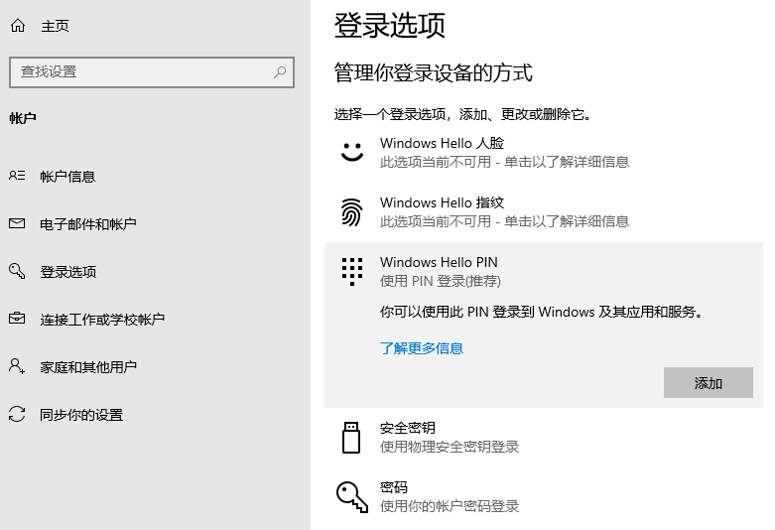Click the PIN keypad dots icon
775x530 pixels.
(x=352, y=271)
